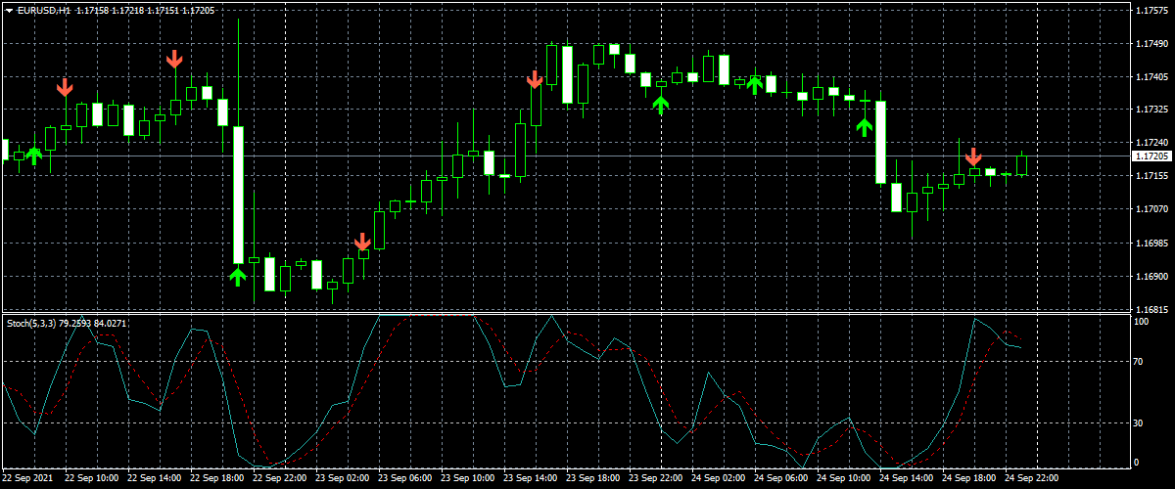Select the green up arrow after 24 Sep 02:00
The height and width of the screenshot is (489, 1175).
[x=755, y=85]
